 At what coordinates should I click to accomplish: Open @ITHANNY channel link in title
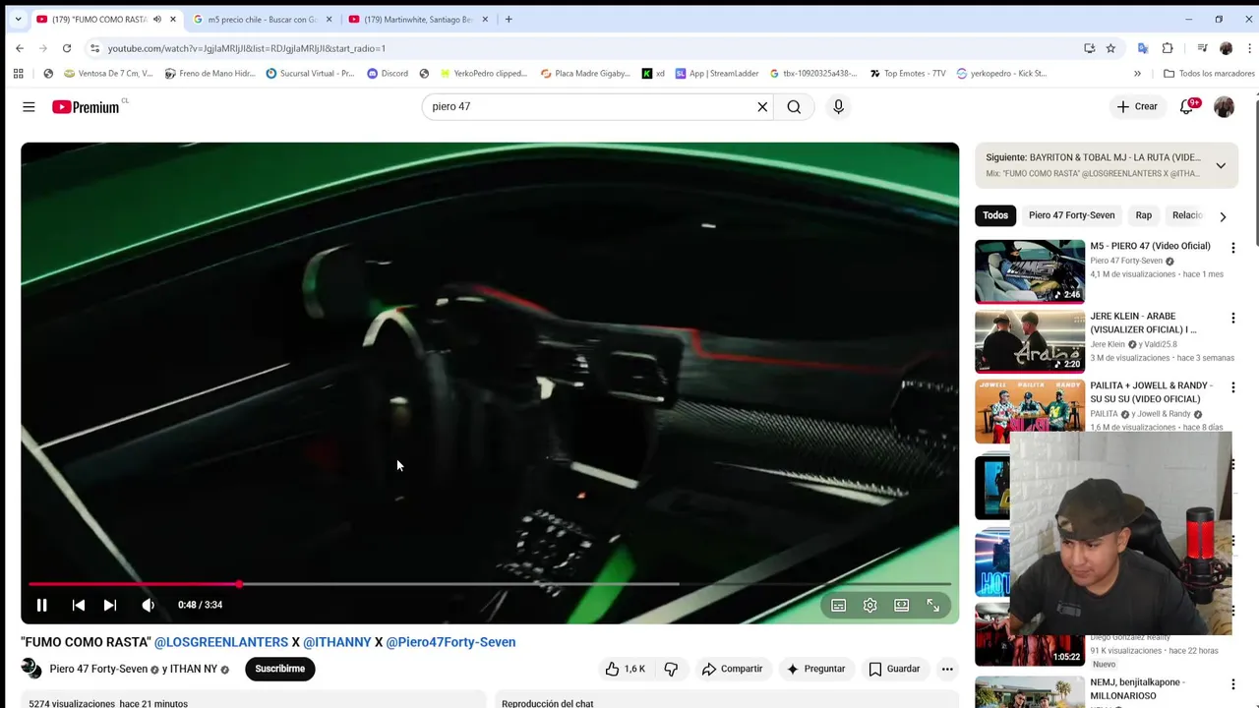336,642
